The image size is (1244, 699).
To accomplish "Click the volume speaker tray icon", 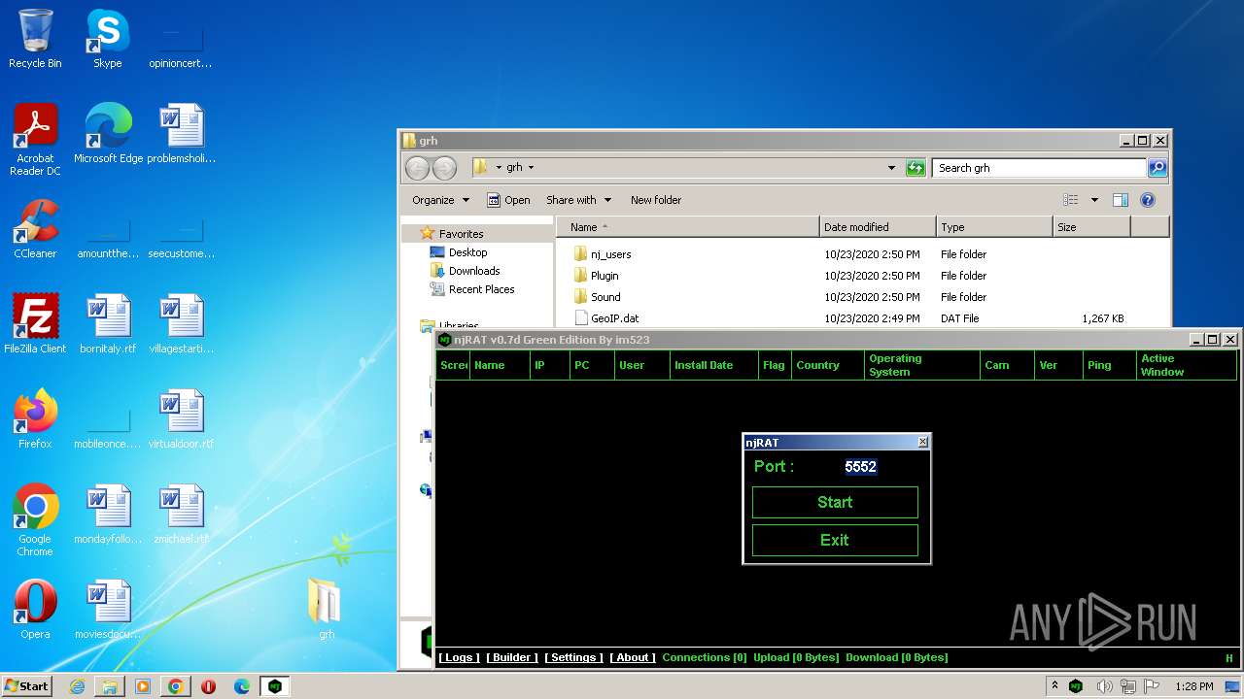I will tap(1103, 686).
